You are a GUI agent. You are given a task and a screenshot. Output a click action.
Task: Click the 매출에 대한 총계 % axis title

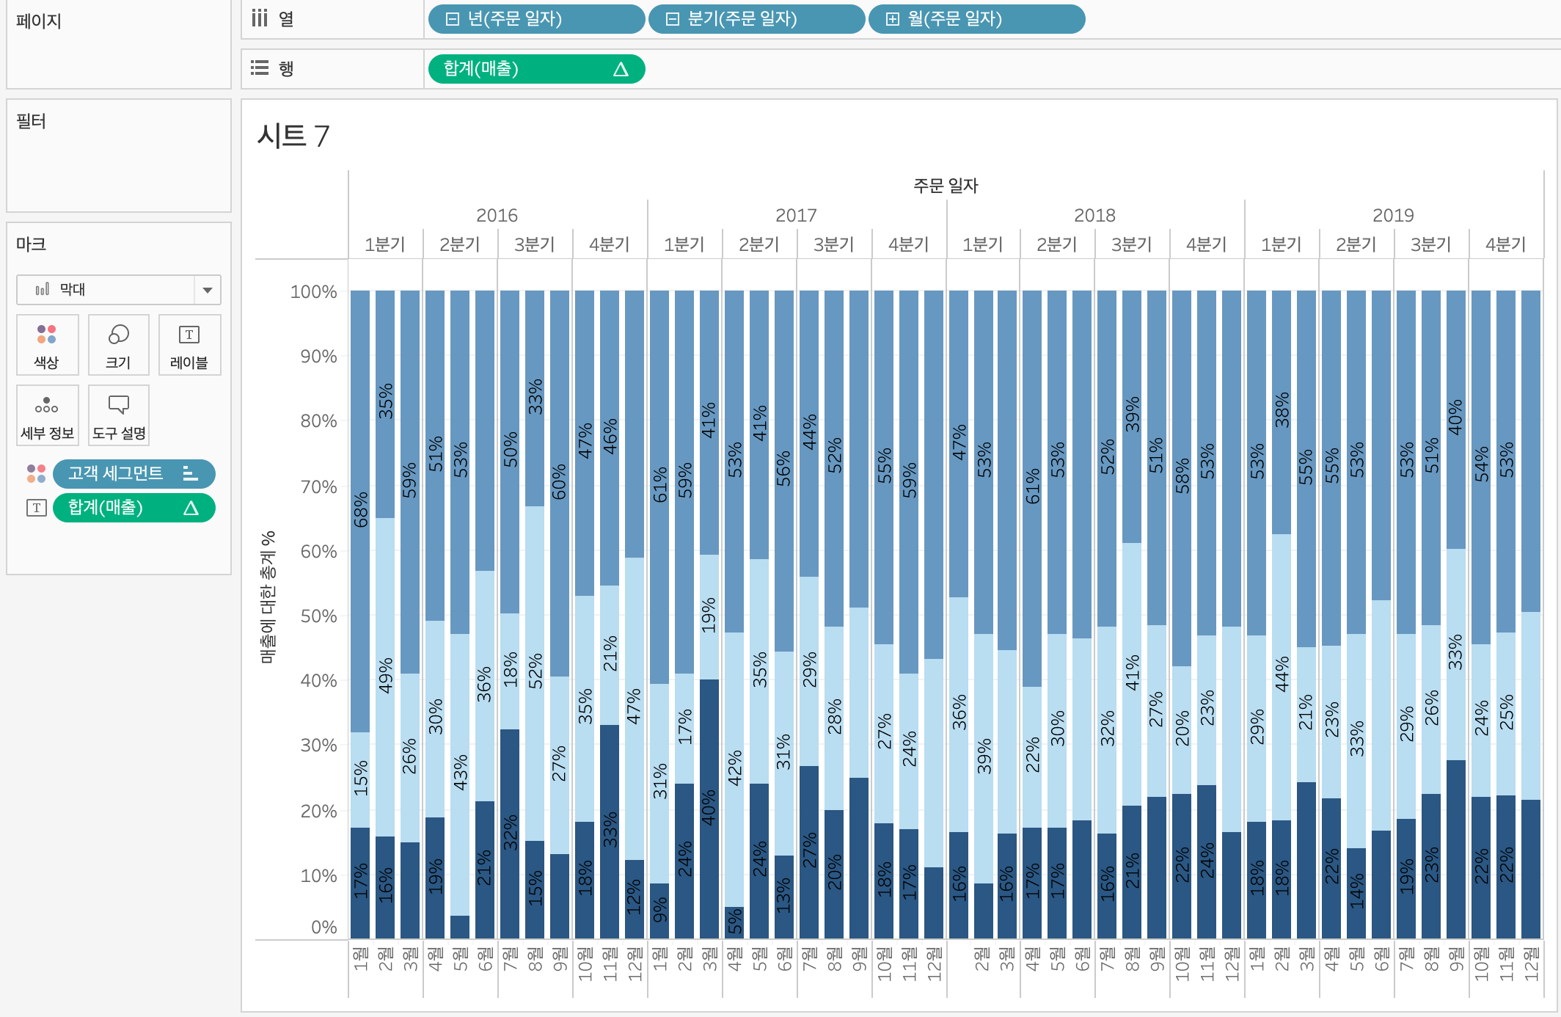pyautogui.click(x=268, y=597)
